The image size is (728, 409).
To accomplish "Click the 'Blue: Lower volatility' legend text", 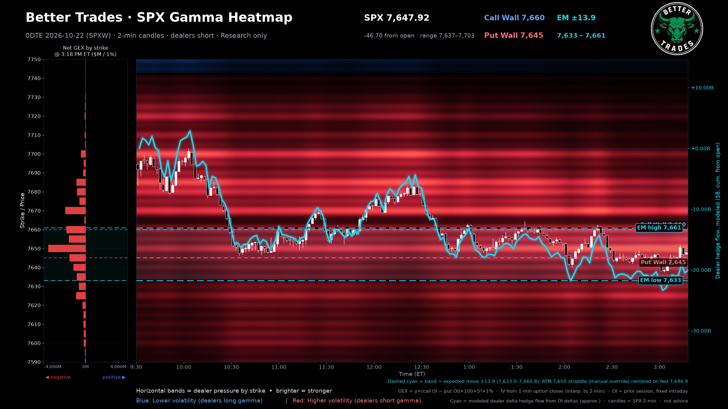I will 199,401.
